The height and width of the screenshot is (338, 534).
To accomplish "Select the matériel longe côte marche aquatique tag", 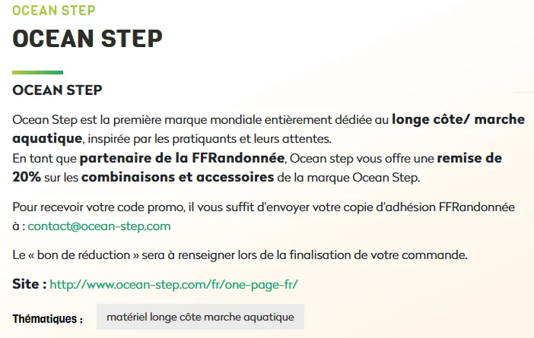I will point(200,317).
